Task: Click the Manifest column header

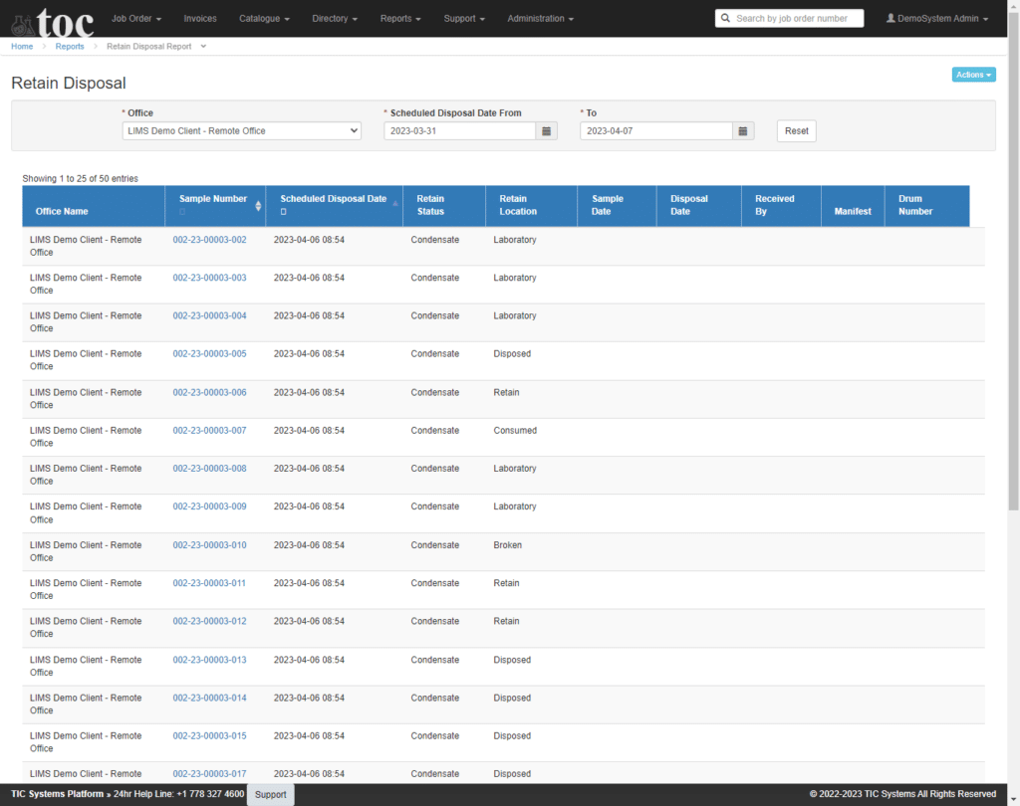Action: (x=853, y=206)
